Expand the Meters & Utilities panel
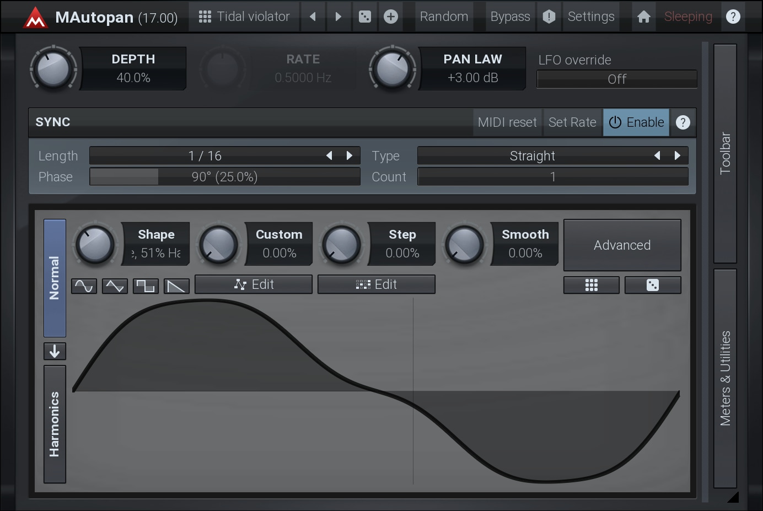This screenshot has height=511, width=763. (x=725, y=378)
